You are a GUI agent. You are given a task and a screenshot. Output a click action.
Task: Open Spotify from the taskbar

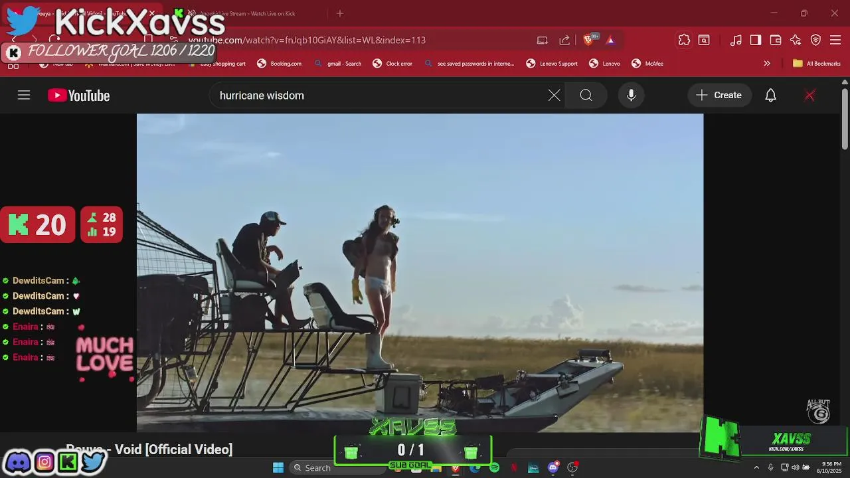(494, 467)
